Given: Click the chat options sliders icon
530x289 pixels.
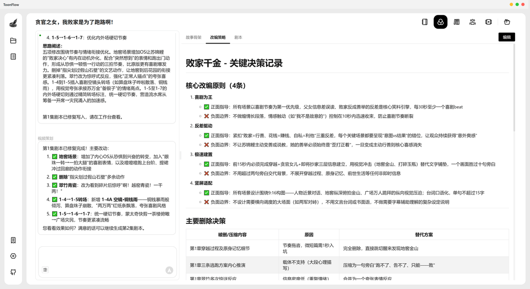Looking at the screenshot, I should [x=45, y=270].
